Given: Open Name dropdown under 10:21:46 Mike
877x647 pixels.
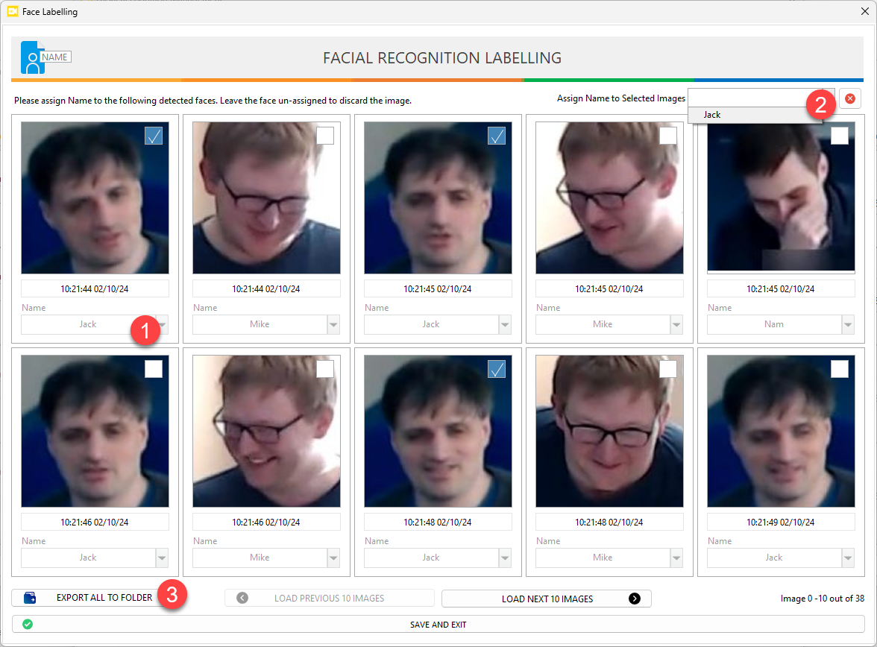Looking at the screenshot, I should pos(334,558).
